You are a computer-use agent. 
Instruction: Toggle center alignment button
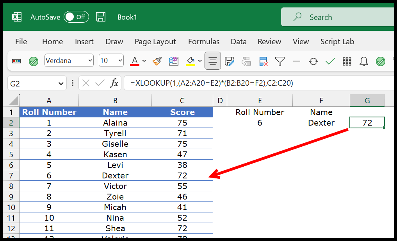coord(213,61)
